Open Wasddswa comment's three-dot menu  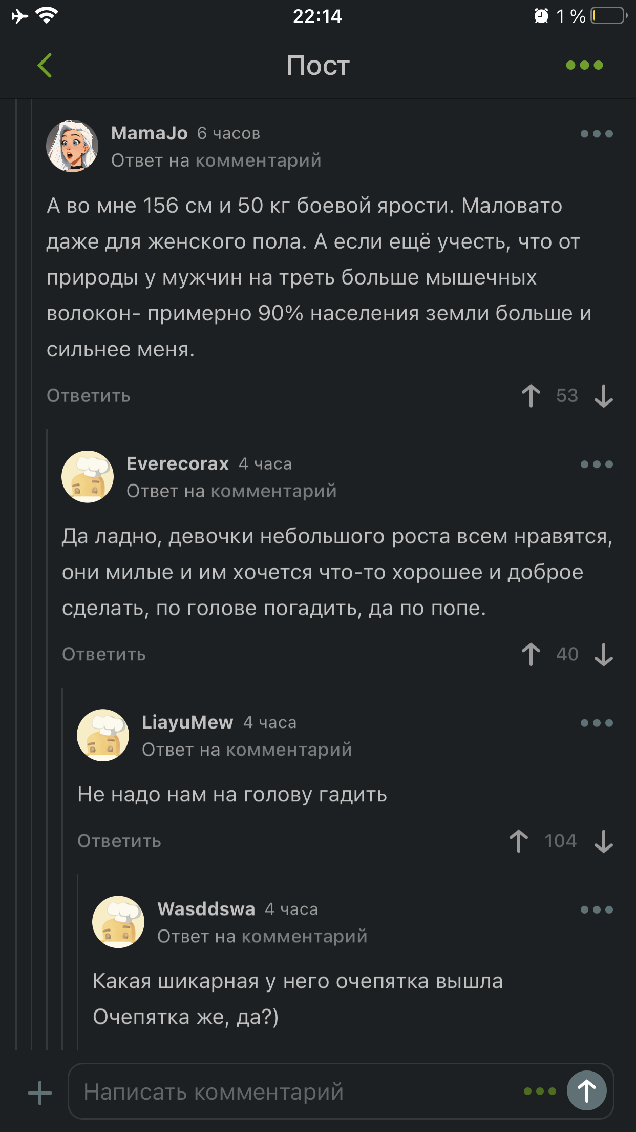pyautogui.click(x=597, y=909)
